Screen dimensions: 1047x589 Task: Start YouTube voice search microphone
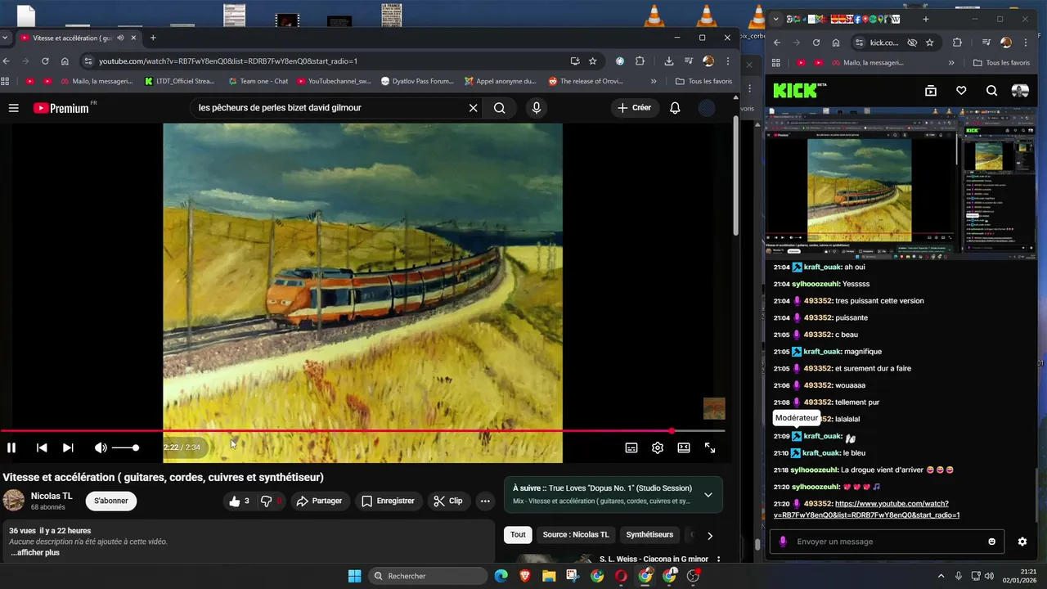(536, 108)
